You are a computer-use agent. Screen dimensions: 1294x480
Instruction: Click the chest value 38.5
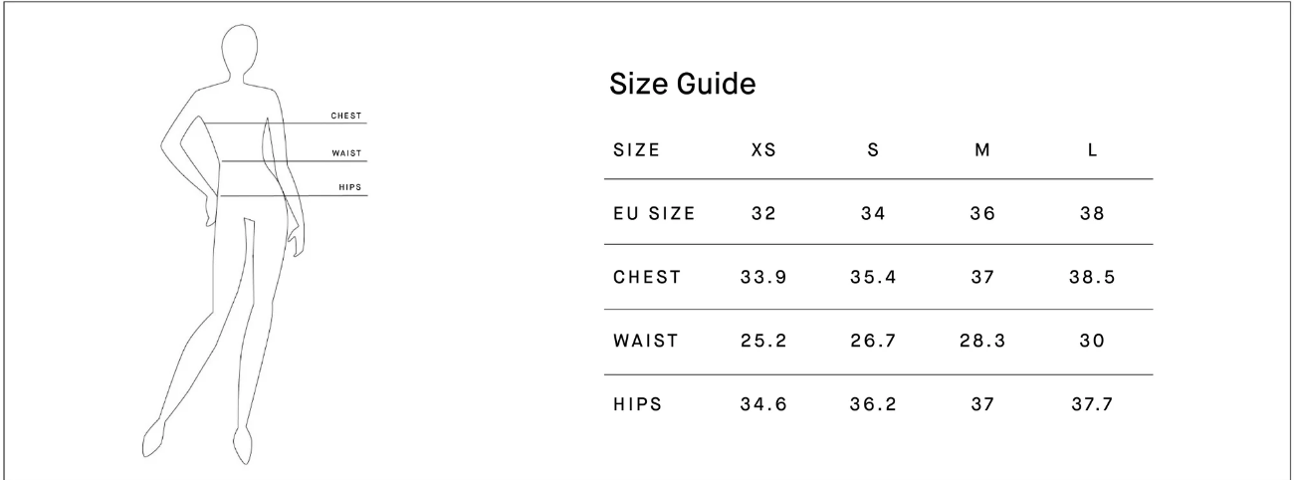[x=1093, y=278]
